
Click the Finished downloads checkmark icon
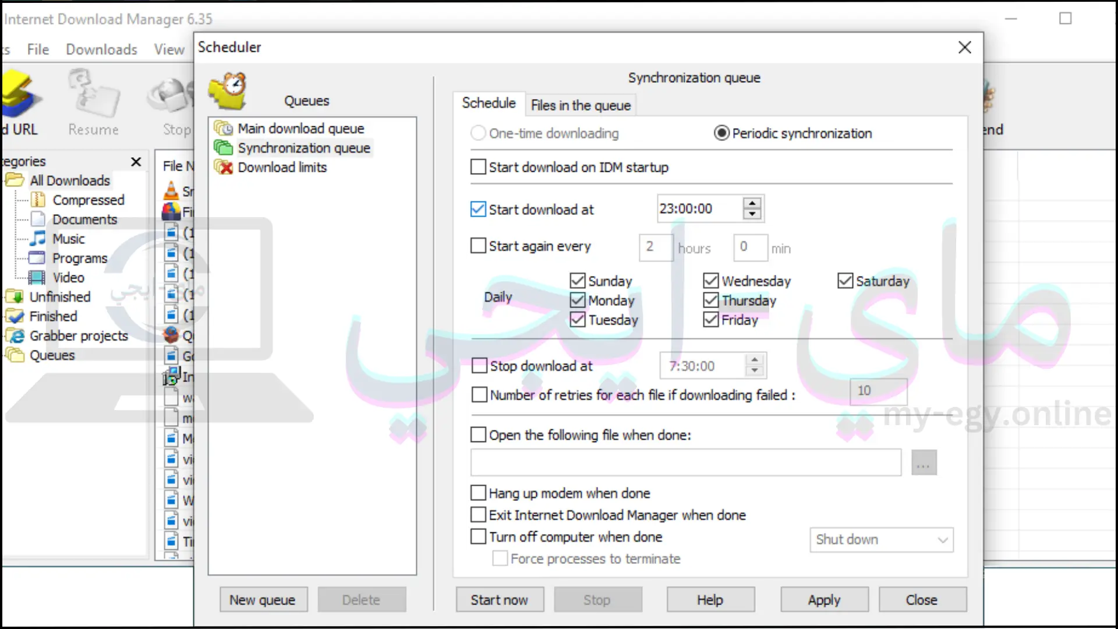pos(14,316)
